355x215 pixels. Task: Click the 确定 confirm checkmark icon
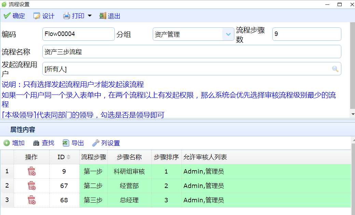7,16
